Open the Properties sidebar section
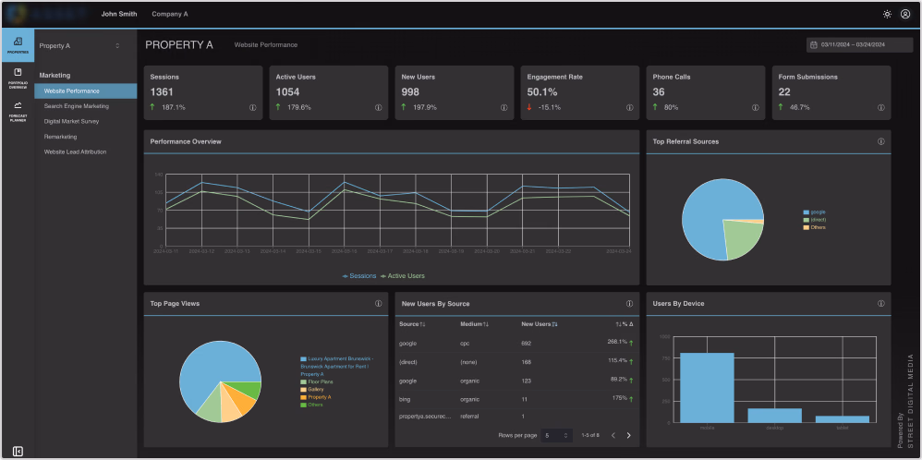 coord(18,45)
